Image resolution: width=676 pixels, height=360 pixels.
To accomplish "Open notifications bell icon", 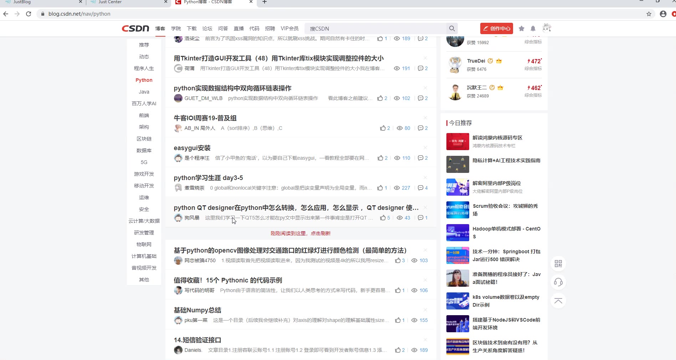I will [533, 28].
